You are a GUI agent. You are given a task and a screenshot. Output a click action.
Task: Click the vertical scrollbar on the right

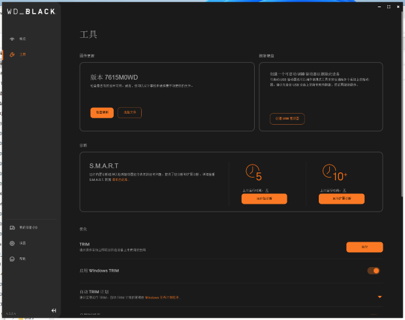click(402, 103)
